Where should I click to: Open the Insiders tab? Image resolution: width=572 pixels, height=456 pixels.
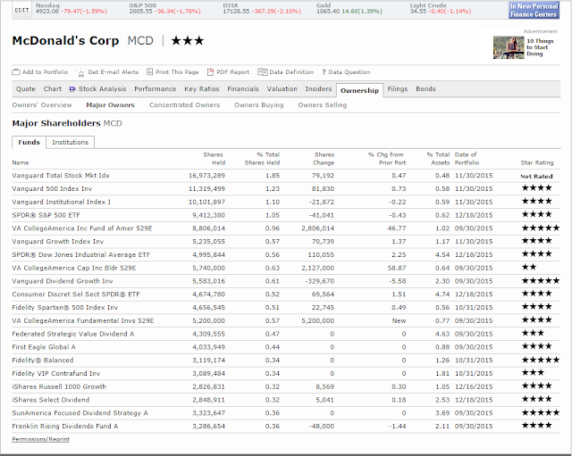point(318,89)
